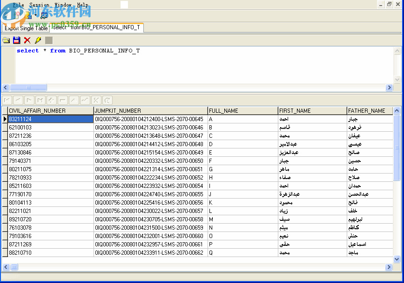Select the jumpkit number ending in 00652
This screenshot has width=404, height=283.
click(x=150, y=177)
